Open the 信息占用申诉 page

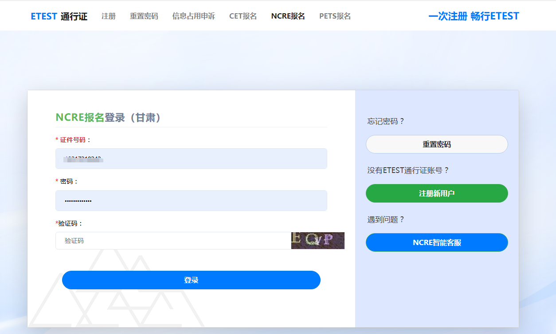point(193,16)
